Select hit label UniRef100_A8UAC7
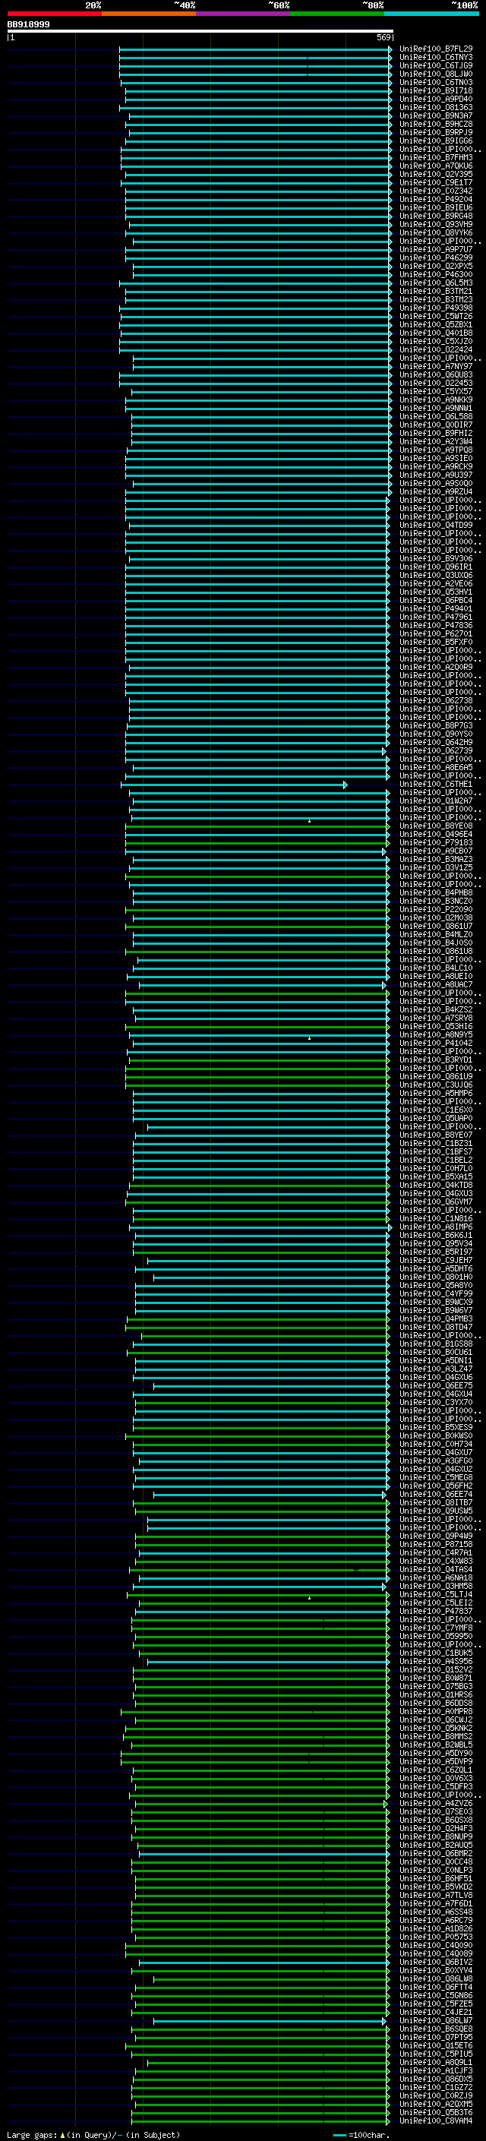The height and width of the screenshot is (2141, 486). 436,984
